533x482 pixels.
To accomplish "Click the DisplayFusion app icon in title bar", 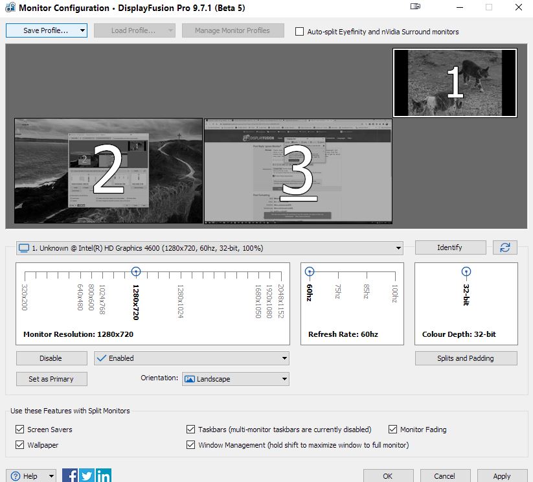I will coord(9,8).
